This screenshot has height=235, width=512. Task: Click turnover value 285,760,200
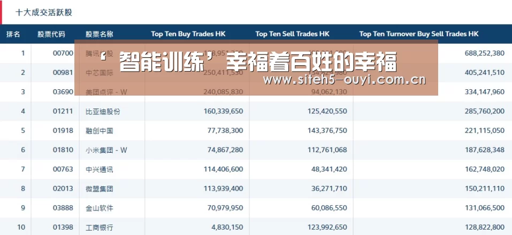tap(485, 111)
